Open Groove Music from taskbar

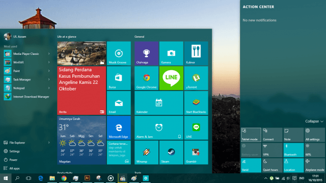pyautogui.click(x=111, y=178)
